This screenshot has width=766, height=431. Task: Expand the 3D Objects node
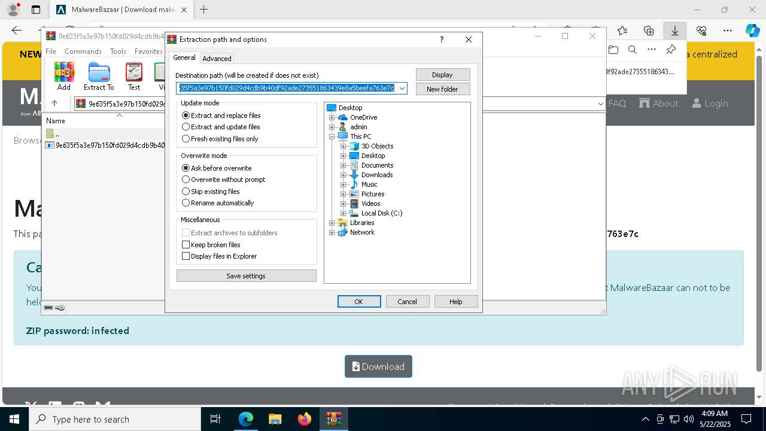(343, 146)
